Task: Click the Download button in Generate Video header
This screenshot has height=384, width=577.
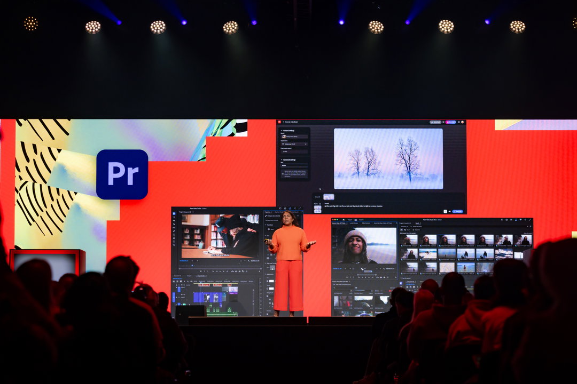Action: point(435,122)
